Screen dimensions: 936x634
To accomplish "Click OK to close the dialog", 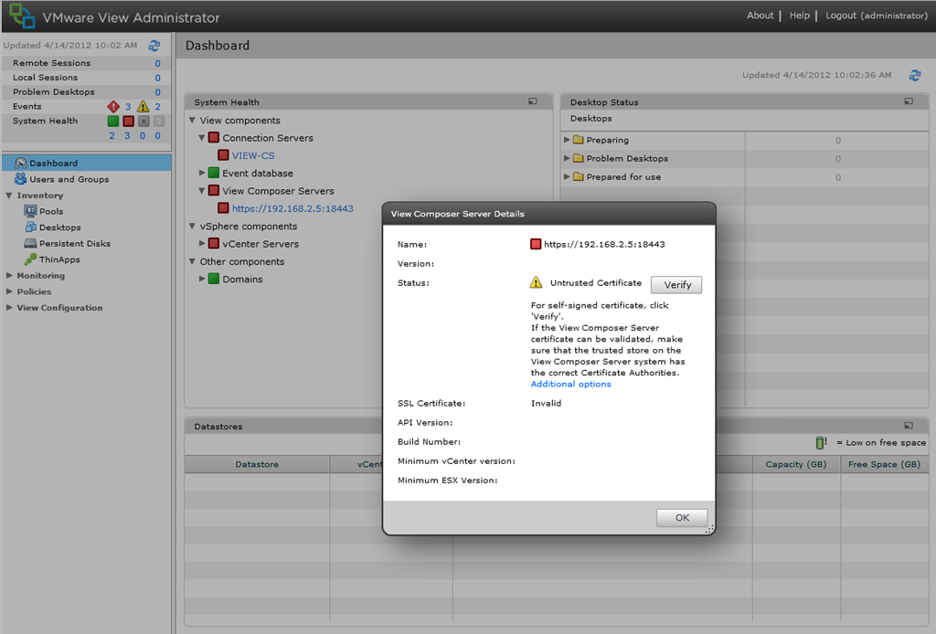I will [682, 518].
